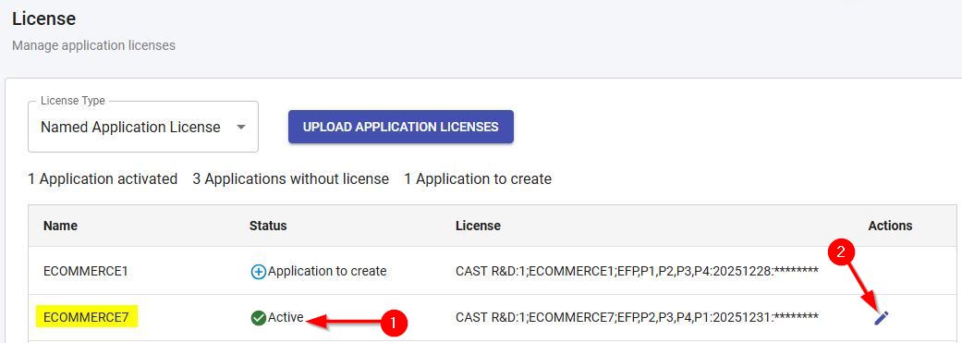This screenshot has width=962, height=343.
Task: Click the Active status label
Action: [x=286, y=317]
